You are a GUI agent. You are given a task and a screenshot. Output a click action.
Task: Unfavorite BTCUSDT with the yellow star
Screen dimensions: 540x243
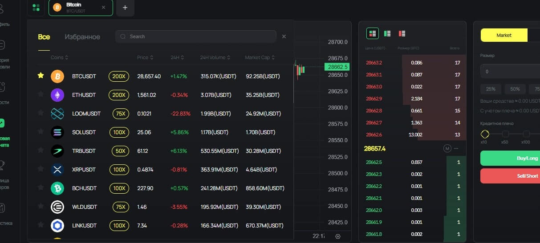(41, 76)
